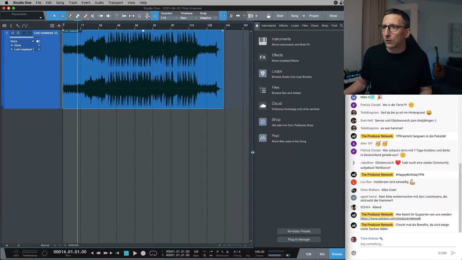The height and width of the screenshot is (260, 462).
Task: Click the Re-Index Presets button
Action: point(299,231)
